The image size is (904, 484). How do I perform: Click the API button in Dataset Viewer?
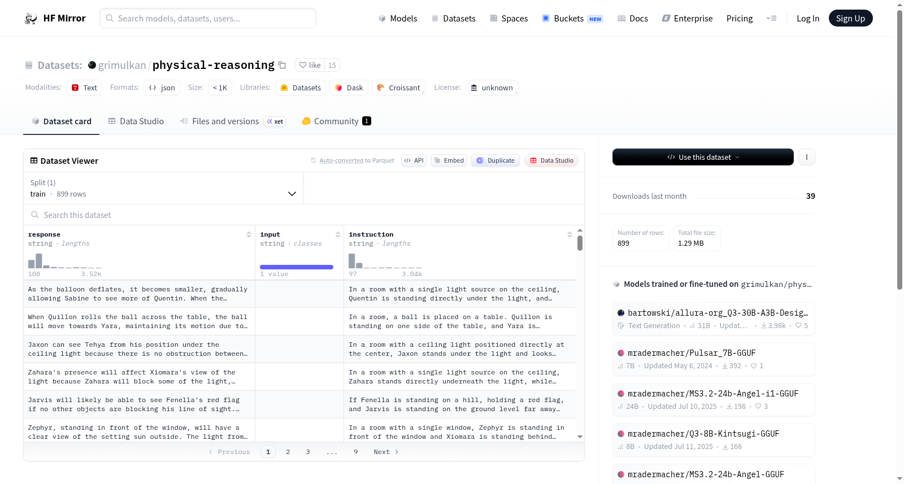[414, 160]
